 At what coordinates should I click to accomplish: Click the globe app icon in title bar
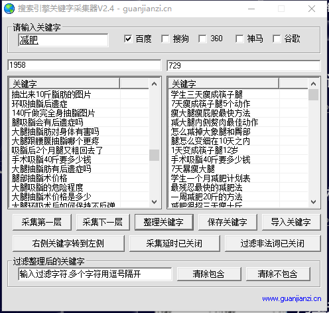coord(9,9)
